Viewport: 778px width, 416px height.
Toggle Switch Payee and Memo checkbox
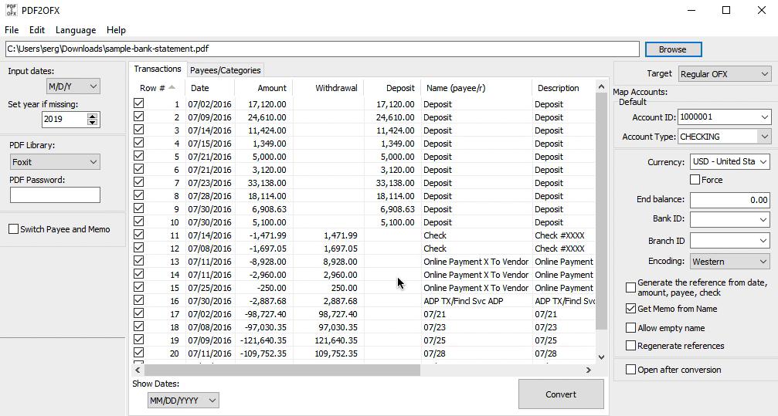(13, 229)
